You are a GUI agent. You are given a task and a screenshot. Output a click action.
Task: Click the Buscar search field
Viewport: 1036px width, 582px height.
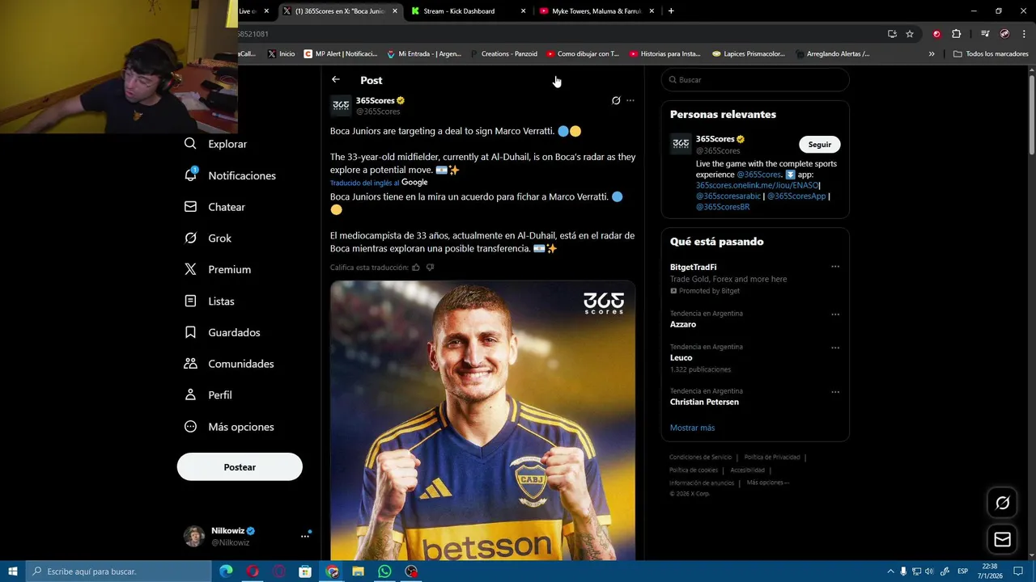point(755,80)
